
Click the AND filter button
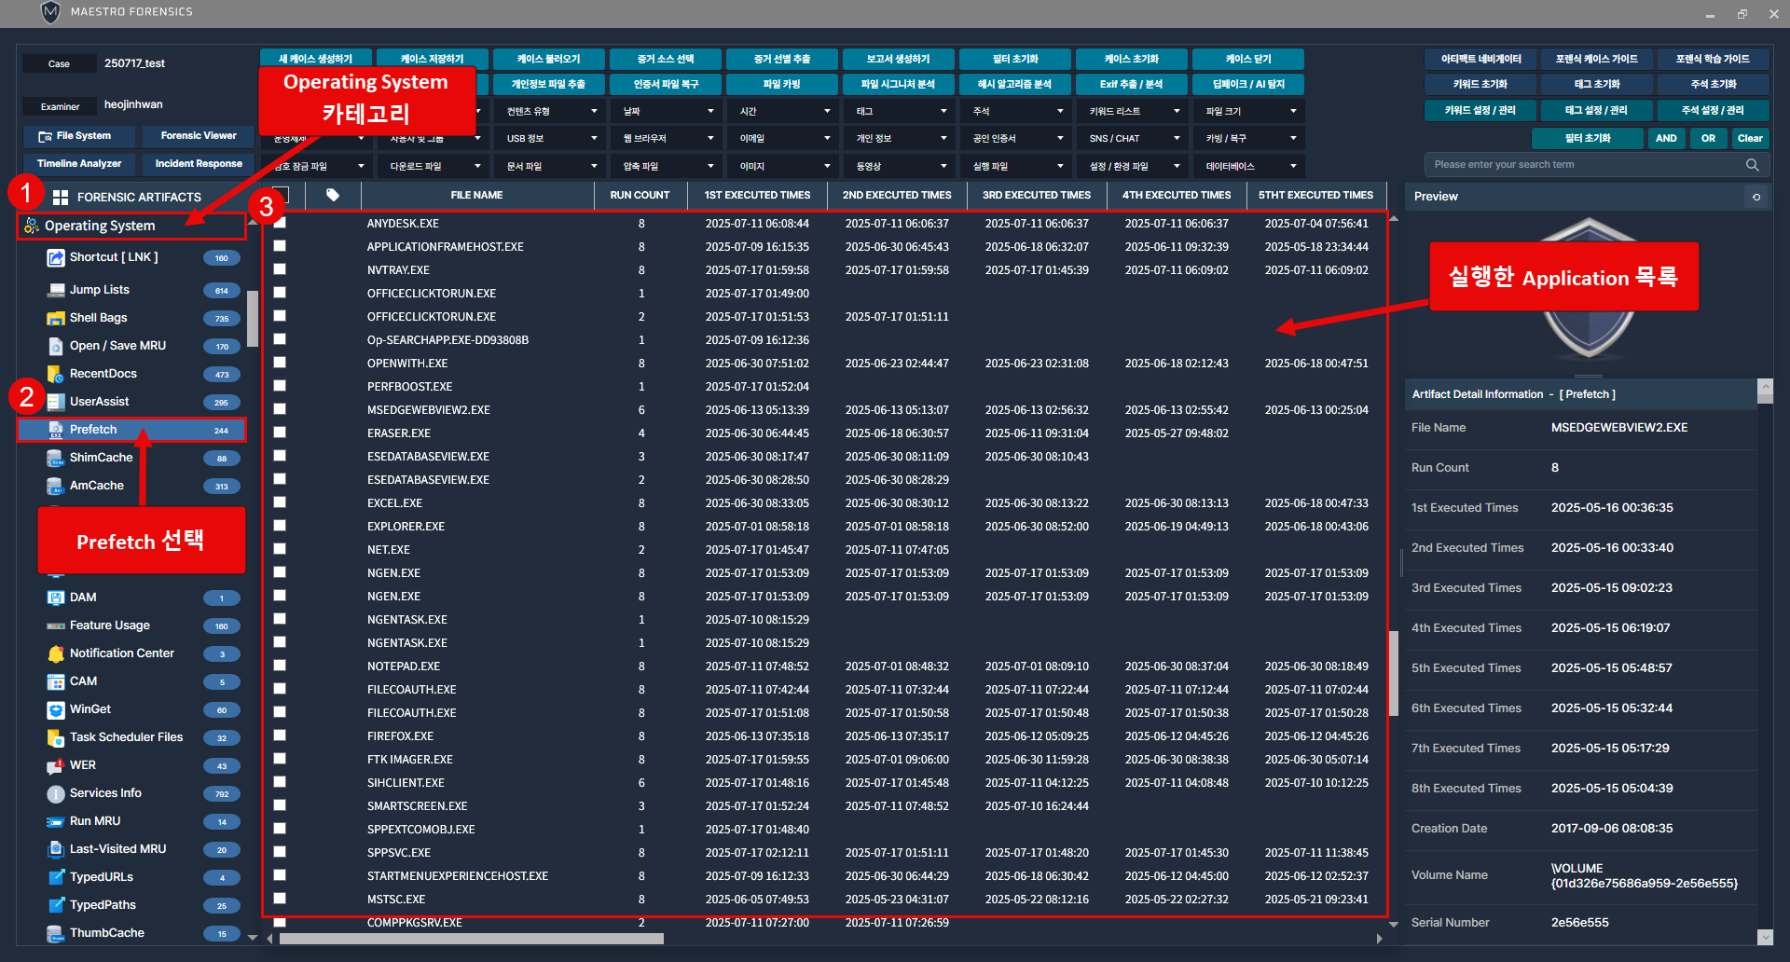click(1666, 138)
